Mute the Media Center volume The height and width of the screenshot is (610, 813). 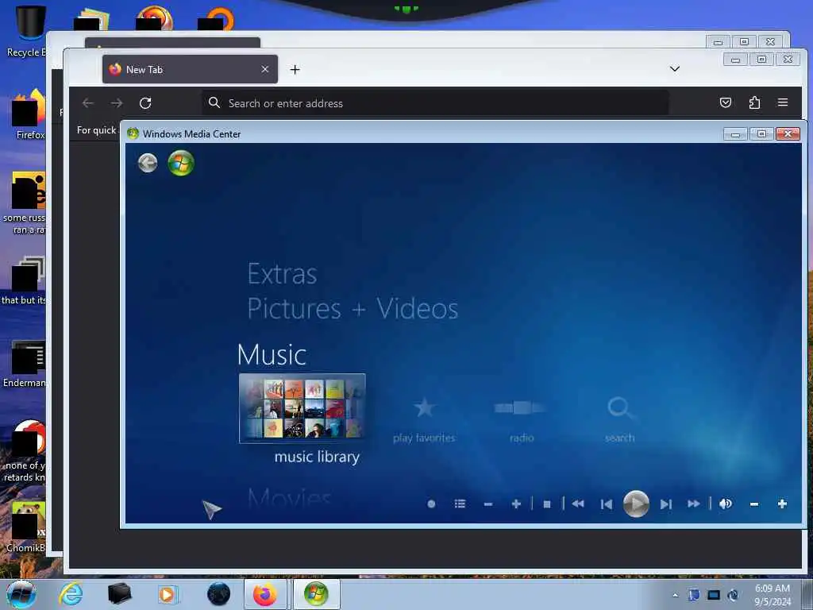[x=726, y=504]
